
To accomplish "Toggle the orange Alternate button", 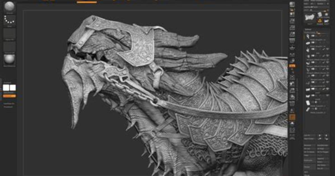I will click(x=9, y=96).
